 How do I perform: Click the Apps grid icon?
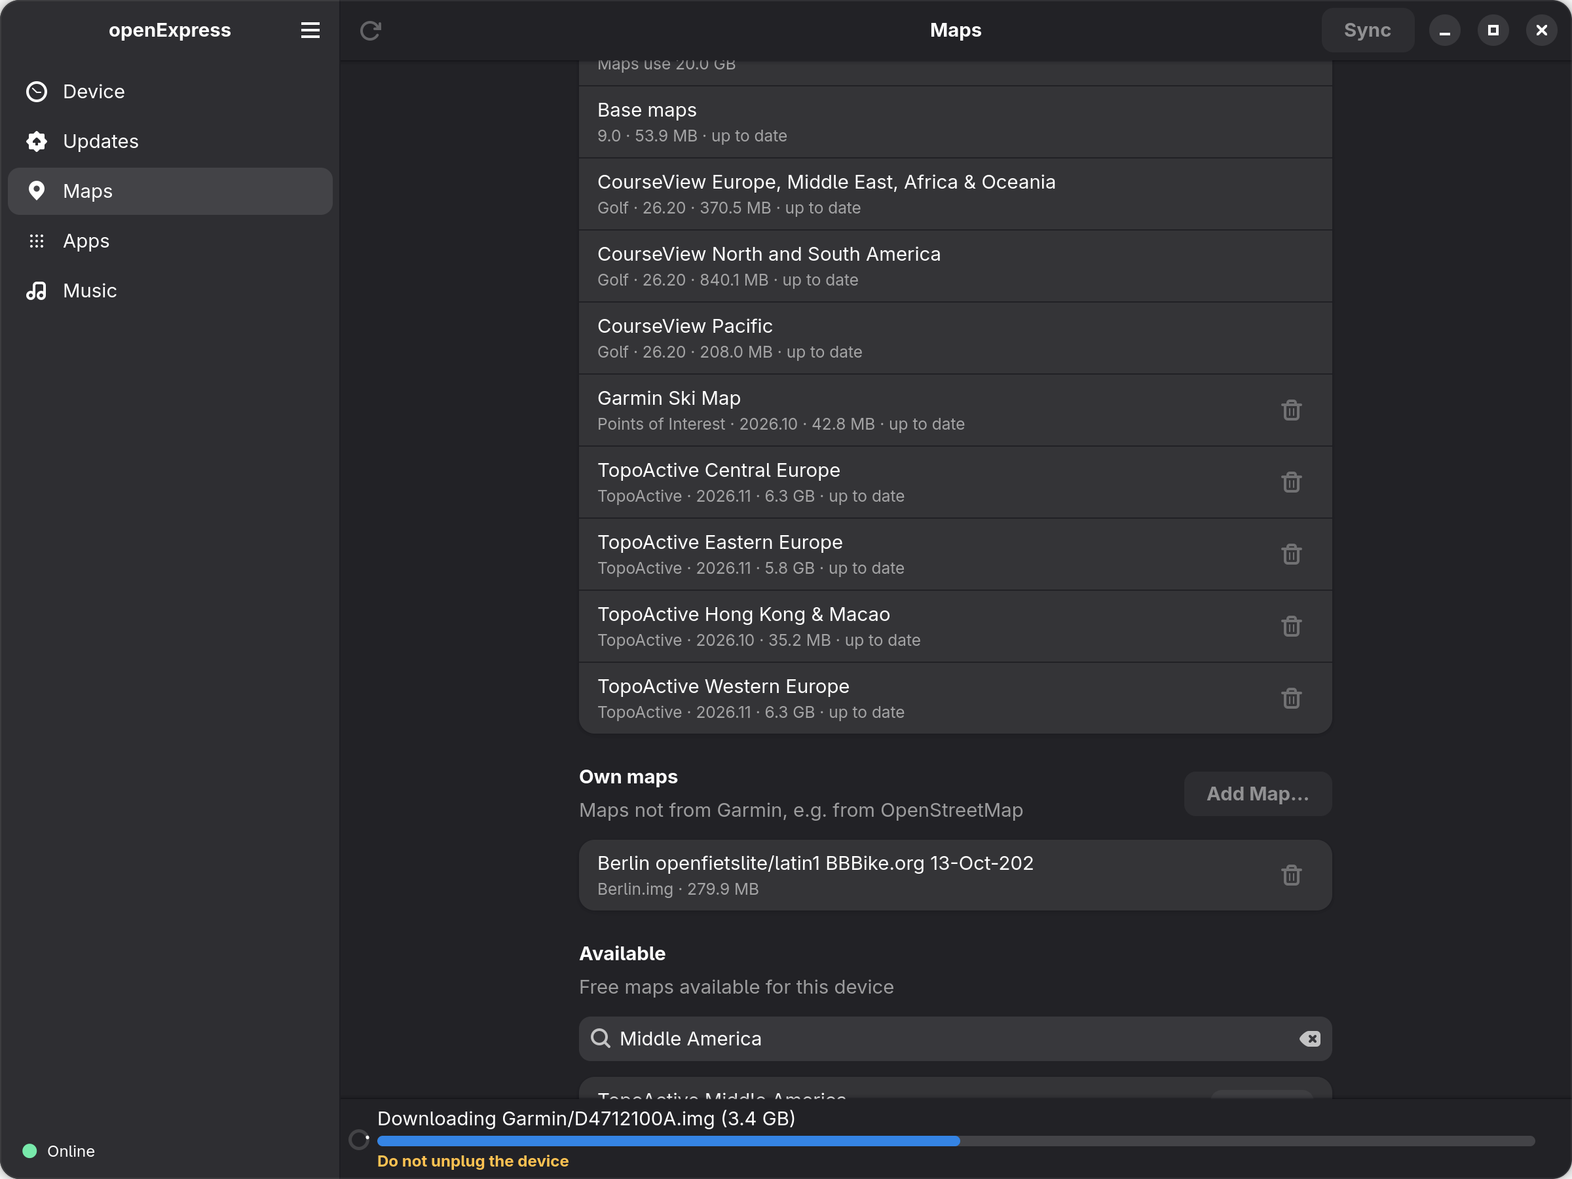[37, 241]
